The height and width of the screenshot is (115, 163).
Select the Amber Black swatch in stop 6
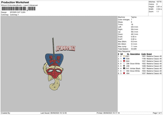pos(124,68)
